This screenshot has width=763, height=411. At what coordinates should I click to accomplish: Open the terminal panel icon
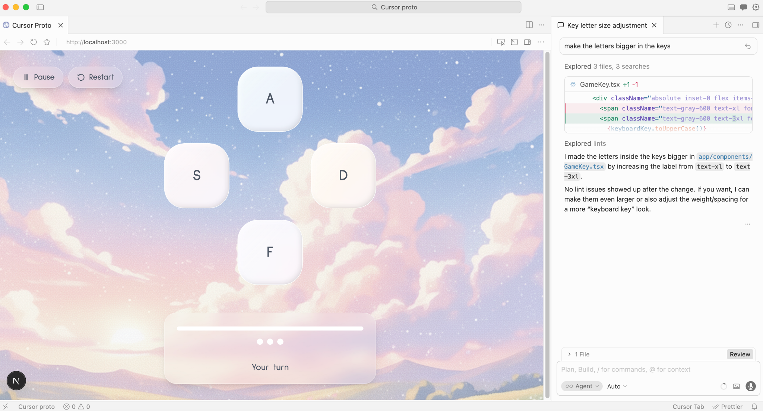pyautogui.click(x=514, y=42)
